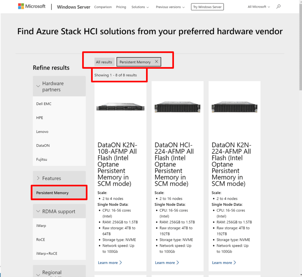The height and width of the screenshot is (277, 302).
Task: Collapse the Regional section header
Action: coord(59,271)
